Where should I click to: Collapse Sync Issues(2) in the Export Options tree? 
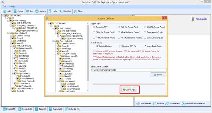pos(58,81)
